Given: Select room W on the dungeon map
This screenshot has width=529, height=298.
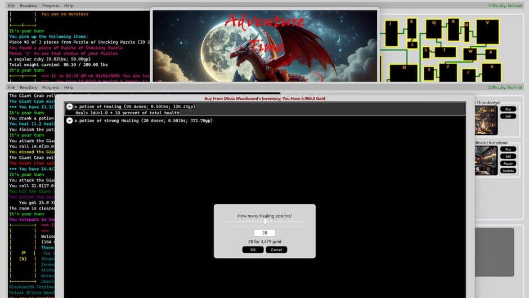Looking at the screenshot, I should [470, 55].
